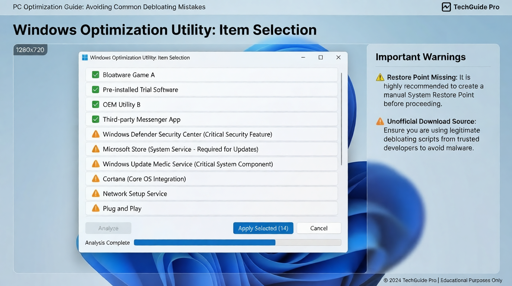This screenshot has width=512, height=286.
Task: Click the Unofficial Download Source warning icon
Action: click(x=380, y=121)
